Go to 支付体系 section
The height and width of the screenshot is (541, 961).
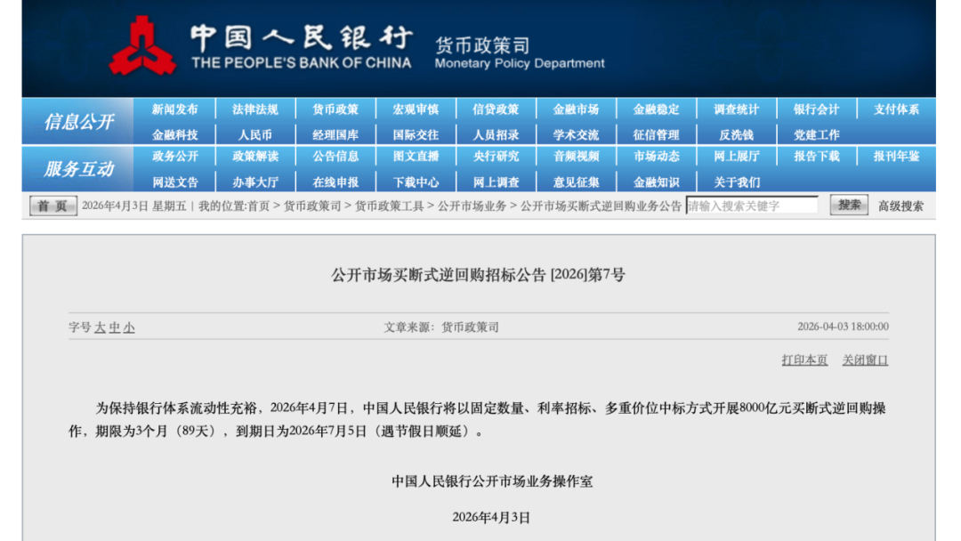coord(897,109)
